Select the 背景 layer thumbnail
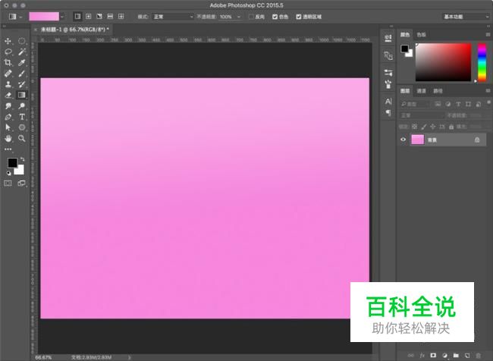The width and height of the screenshot is (493, 361). (x=418, y=140)
